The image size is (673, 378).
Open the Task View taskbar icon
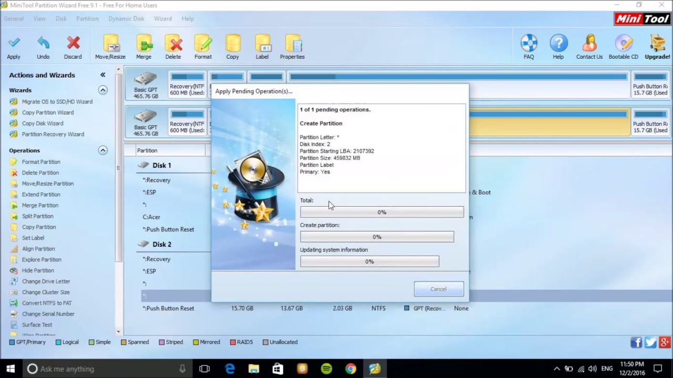(205, 369)
